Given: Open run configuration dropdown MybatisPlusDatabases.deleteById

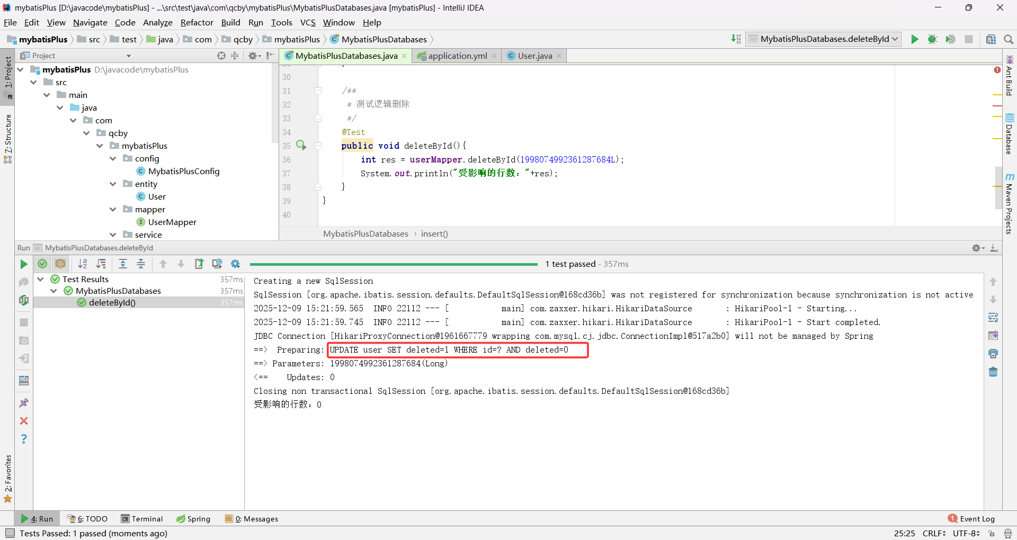Looking at the screenshot, I should click(824, 39).
